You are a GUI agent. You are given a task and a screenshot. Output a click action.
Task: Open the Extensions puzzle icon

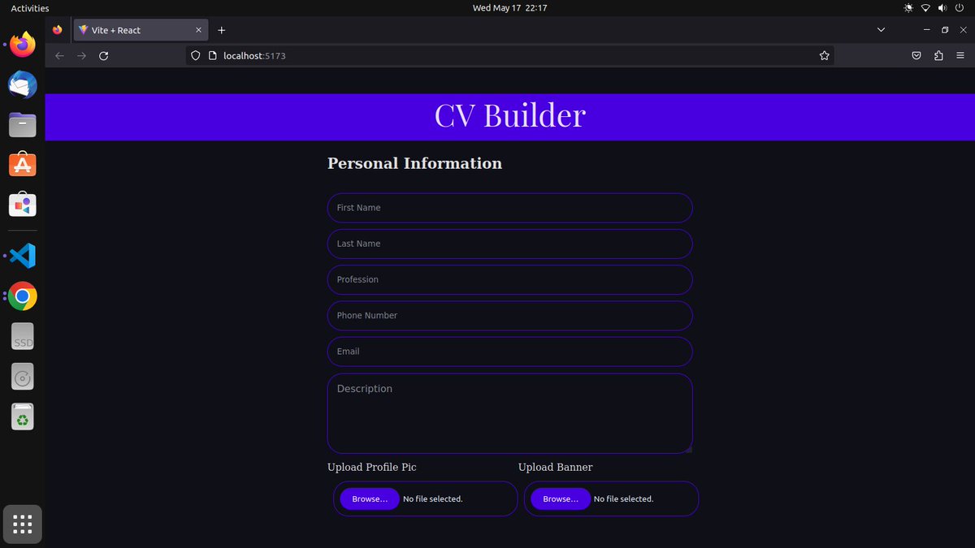(x=938, y=56)
